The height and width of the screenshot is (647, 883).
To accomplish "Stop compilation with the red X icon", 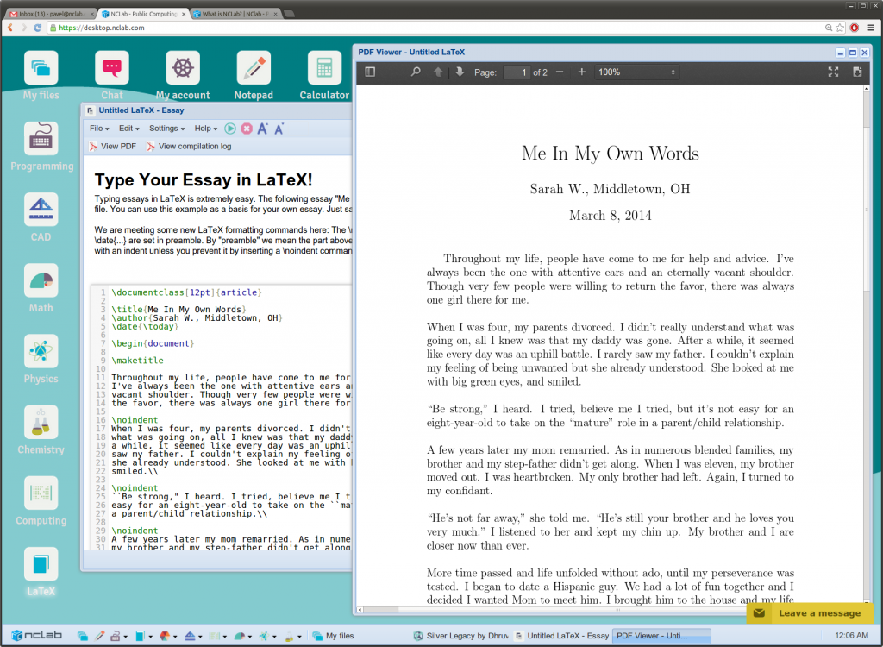I will pyautogui.click(x=247, y=129).
